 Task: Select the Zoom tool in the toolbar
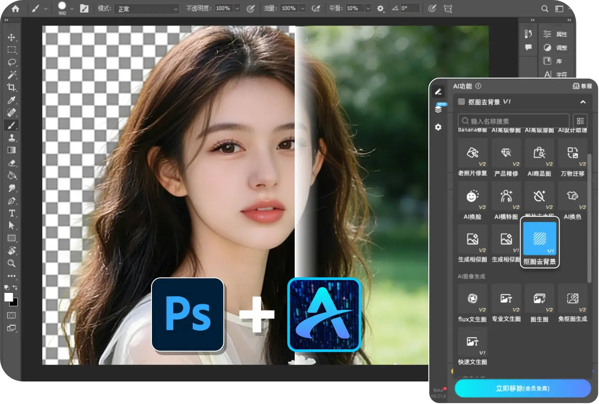(11, 263)
